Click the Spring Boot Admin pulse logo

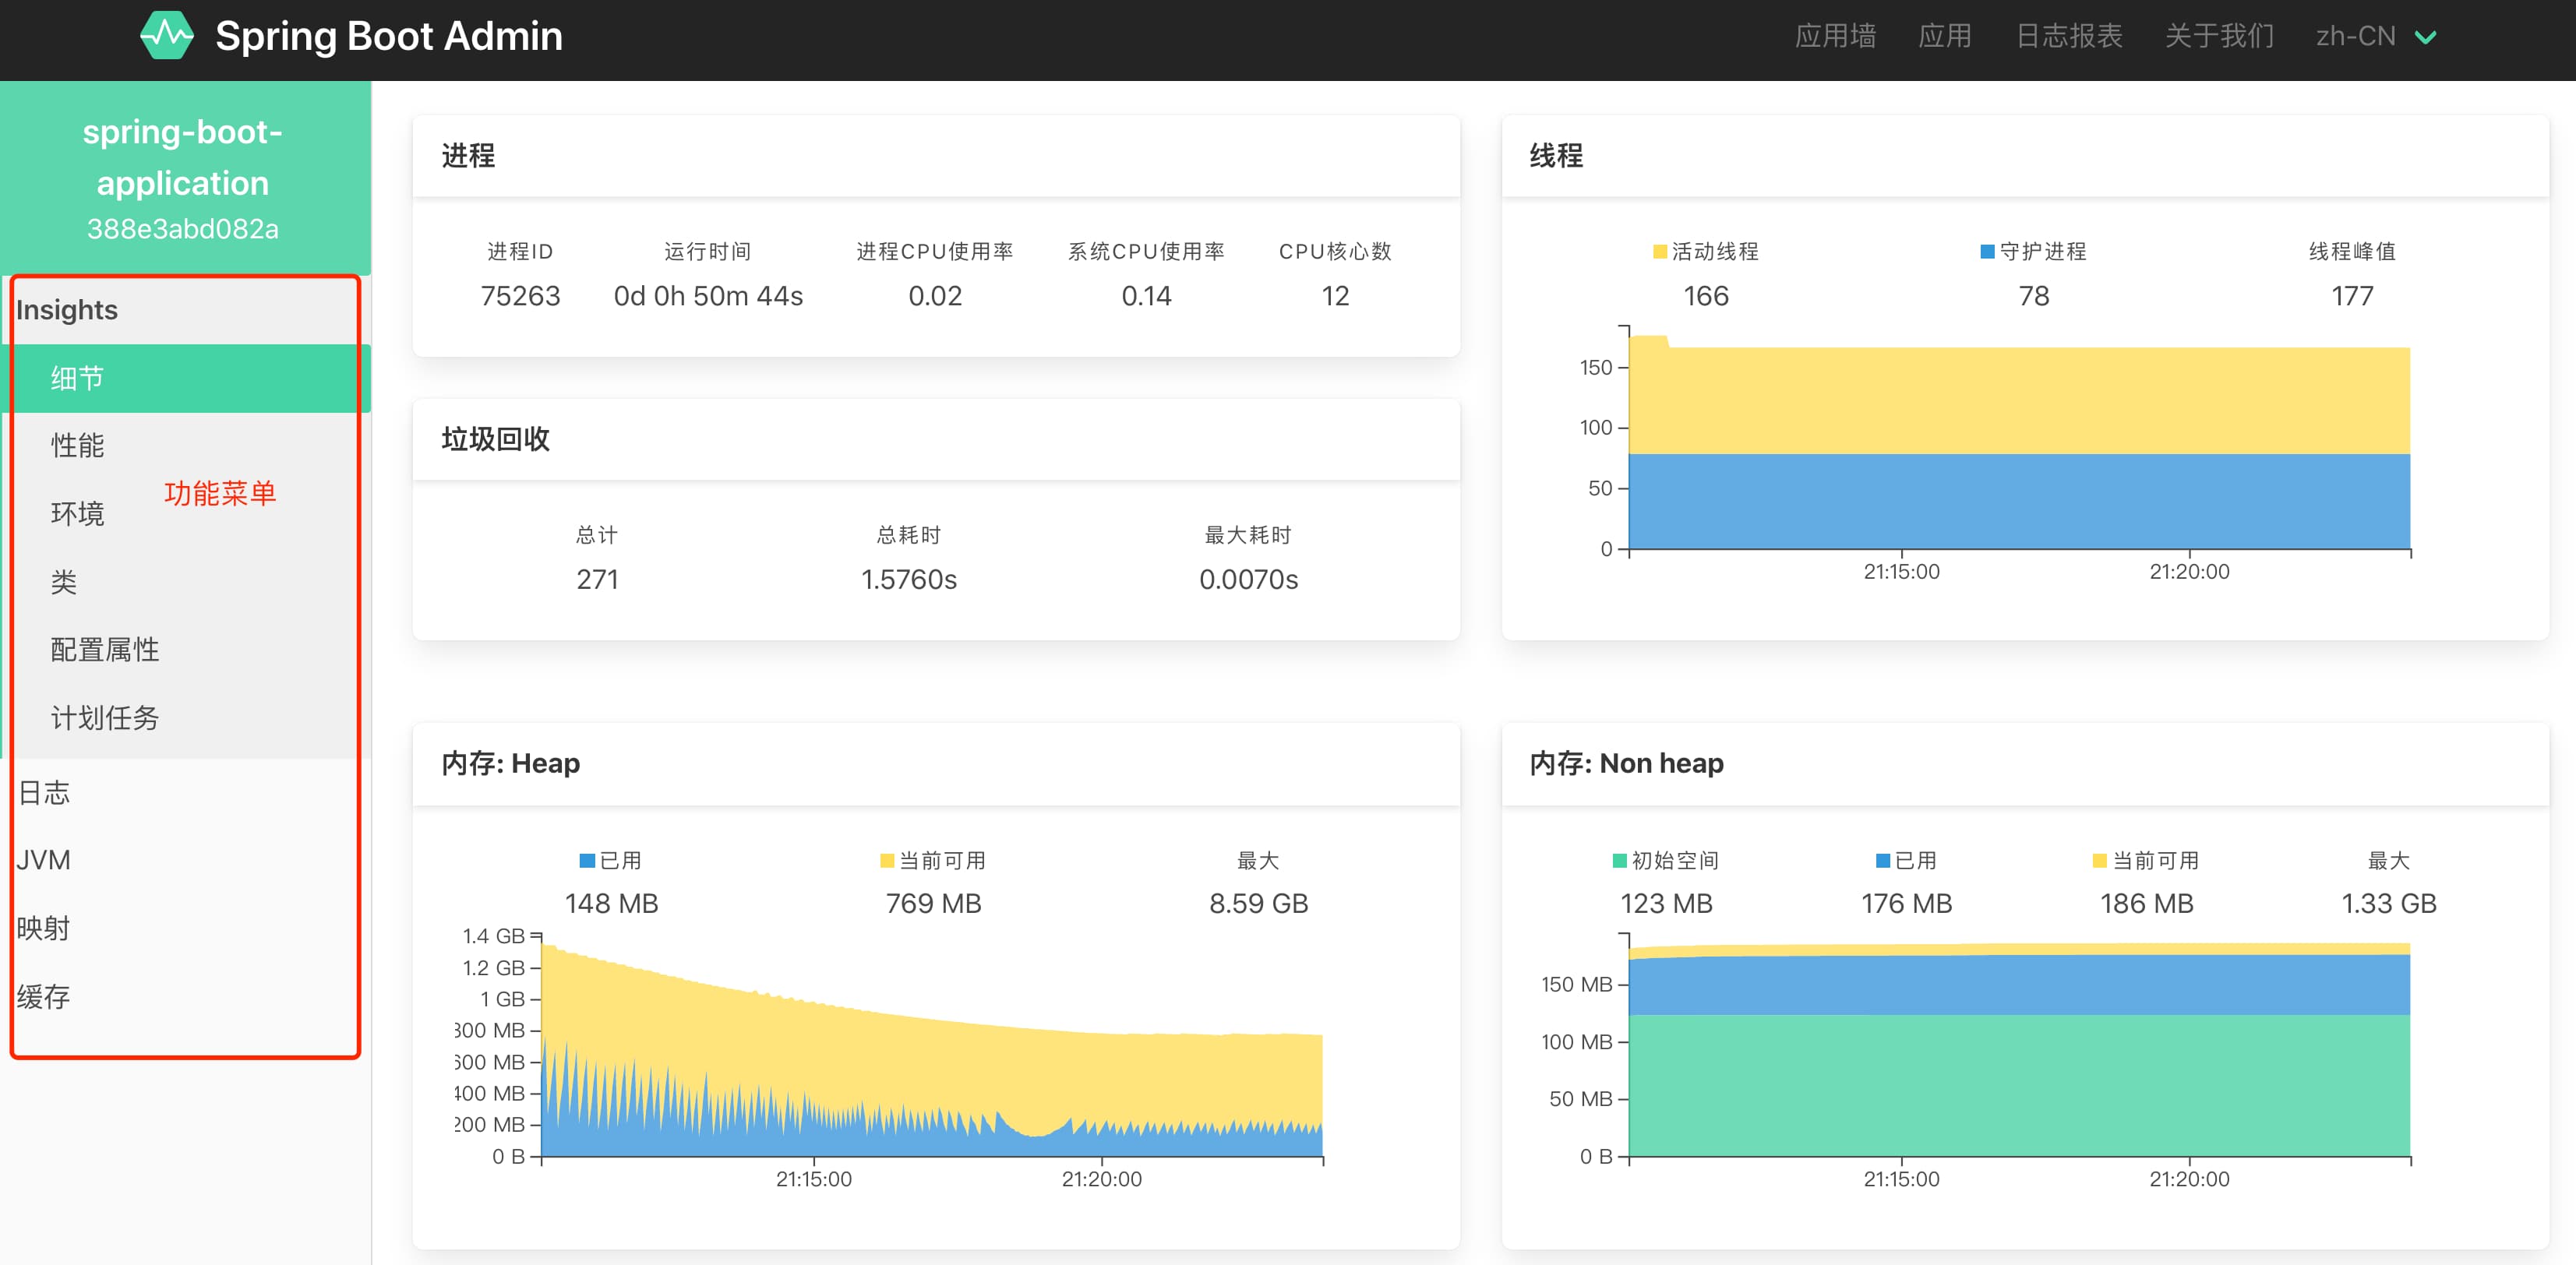(x=166, y=36)
